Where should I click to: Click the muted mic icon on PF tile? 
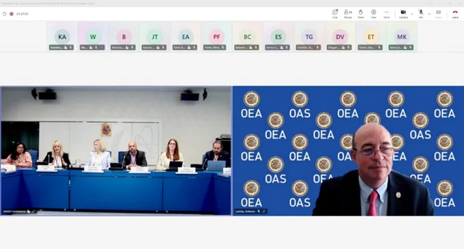pyautogui.click(x=223, y=47)
